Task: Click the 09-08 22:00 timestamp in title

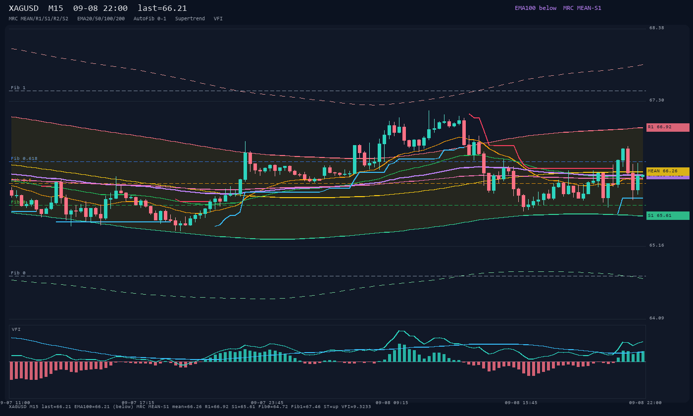Action: (x=100, y=8)
